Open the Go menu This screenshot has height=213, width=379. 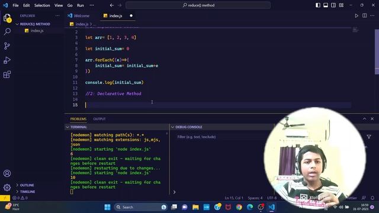70,5
